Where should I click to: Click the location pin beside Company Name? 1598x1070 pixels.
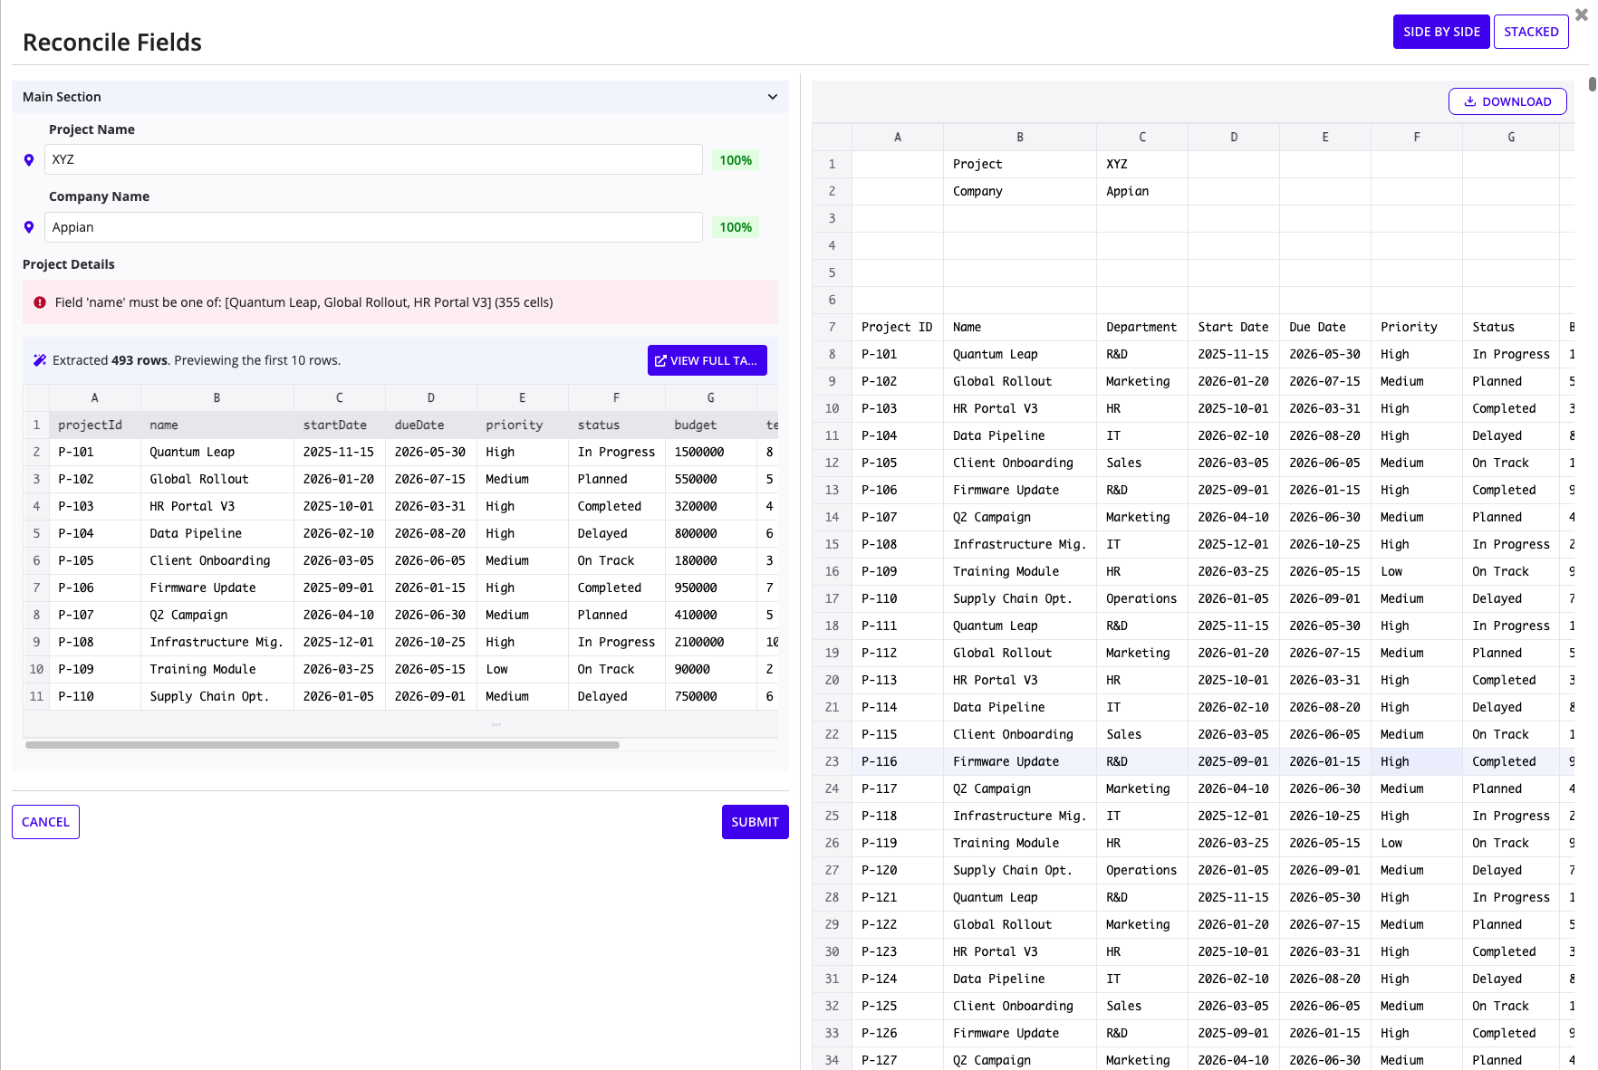point(29,227)
